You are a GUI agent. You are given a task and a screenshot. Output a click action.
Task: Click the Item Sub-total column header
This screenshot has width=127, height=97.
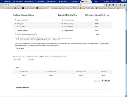pyautogui.click(x=24, y=72)
